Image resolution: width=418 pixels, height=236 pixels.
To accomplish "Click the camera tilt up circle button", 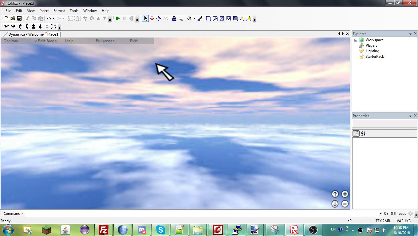I will (x=335, y=194).
